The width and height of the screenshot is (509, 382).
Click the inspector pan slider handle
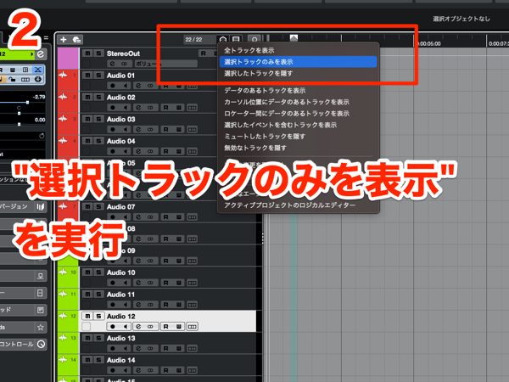20,113
